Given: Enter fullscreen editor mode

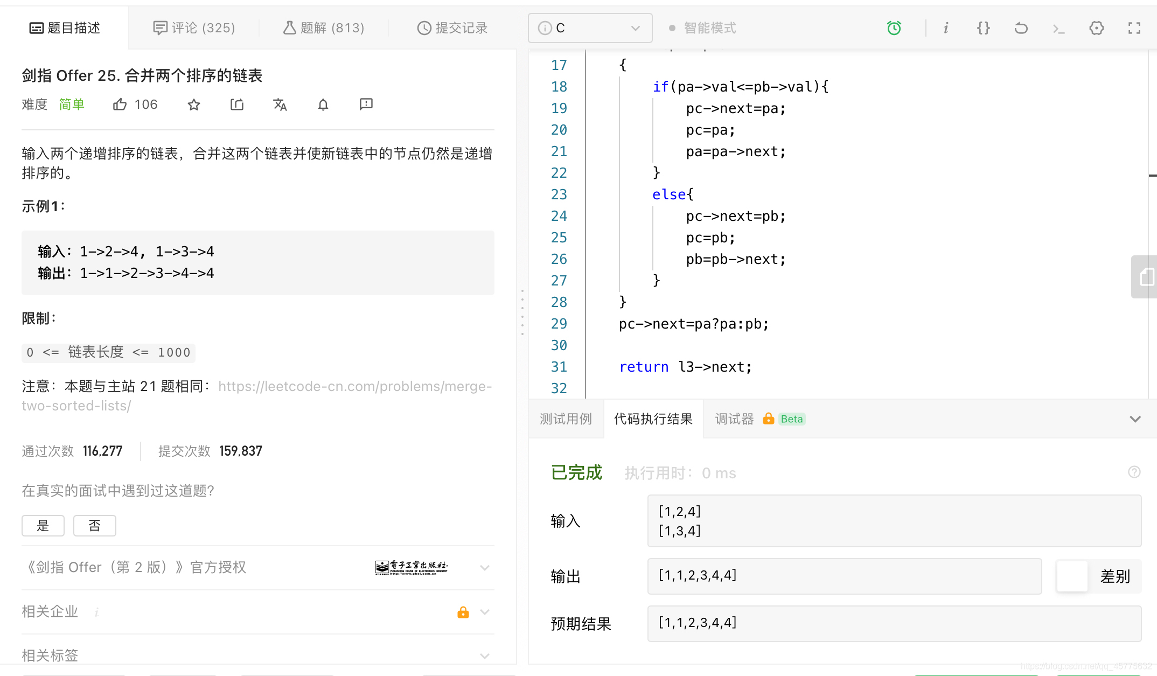Looking at the screenshot, I should point(1134,28).
